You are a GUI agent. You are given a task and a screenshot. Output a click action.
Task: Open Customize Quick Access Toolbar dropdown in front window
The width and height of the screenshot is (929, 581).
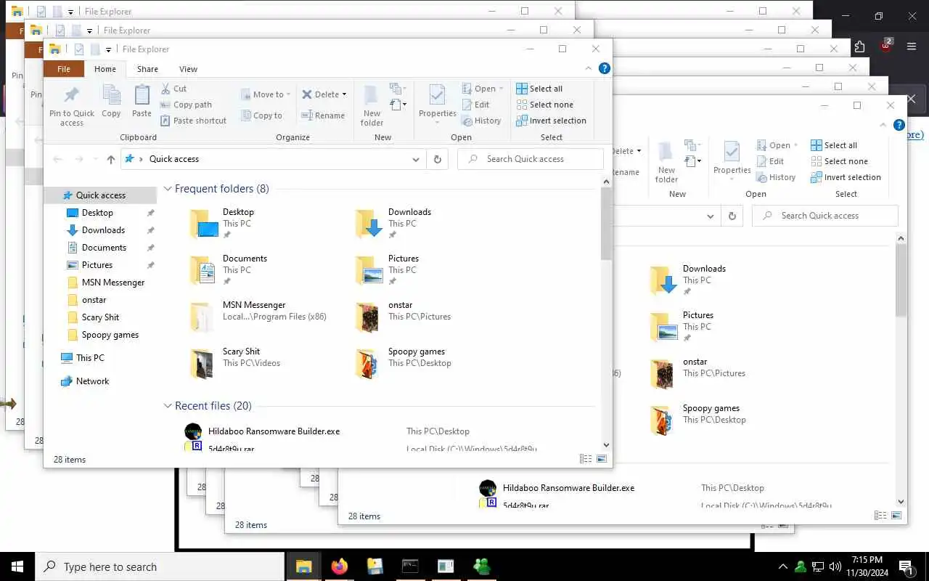[108, 50]
